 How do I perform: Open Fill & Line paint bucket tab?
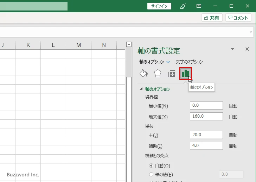[x=144, y=73]
